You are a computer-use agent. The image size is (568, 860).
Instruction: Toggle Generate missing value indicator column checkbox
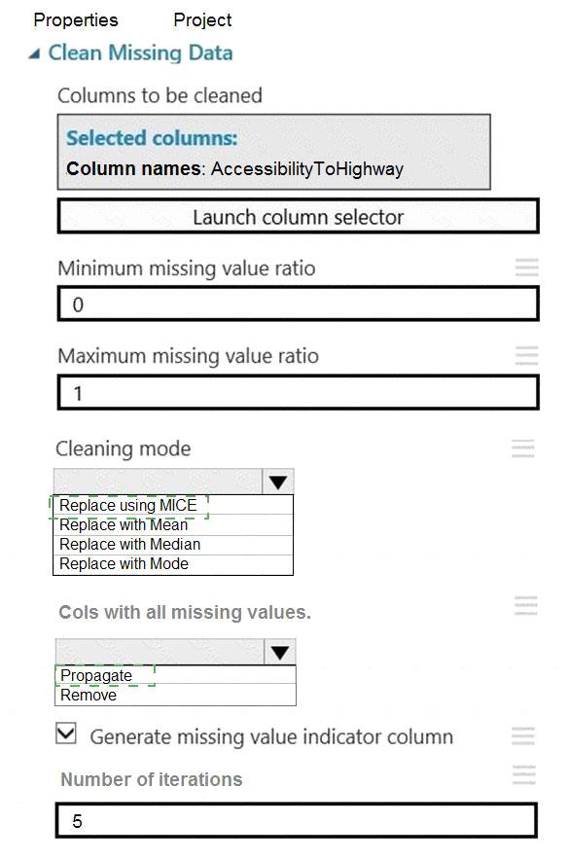pyautogui.click(x=66, y=734)
